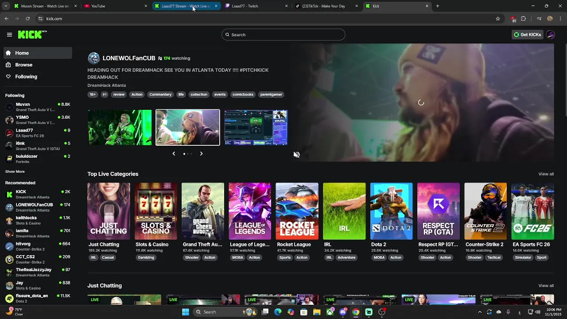Open Task View from the taskbar
The image size is (567, 319).
[x=265, y=312]
